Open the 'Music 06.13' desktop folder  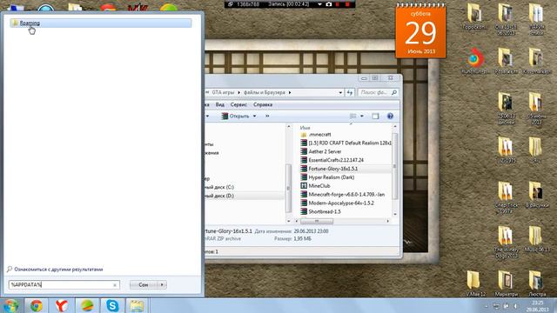point(536,239)
